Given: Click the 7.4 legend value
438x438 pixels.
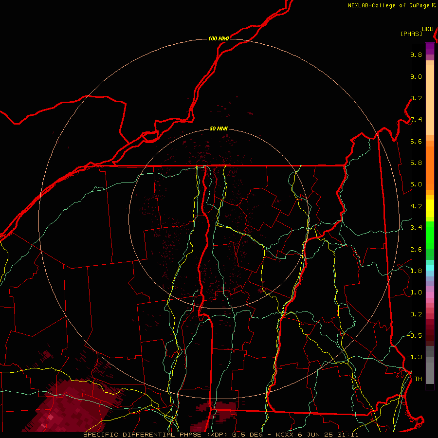Looking at the screenshot, I should click(x=416, y=120).
